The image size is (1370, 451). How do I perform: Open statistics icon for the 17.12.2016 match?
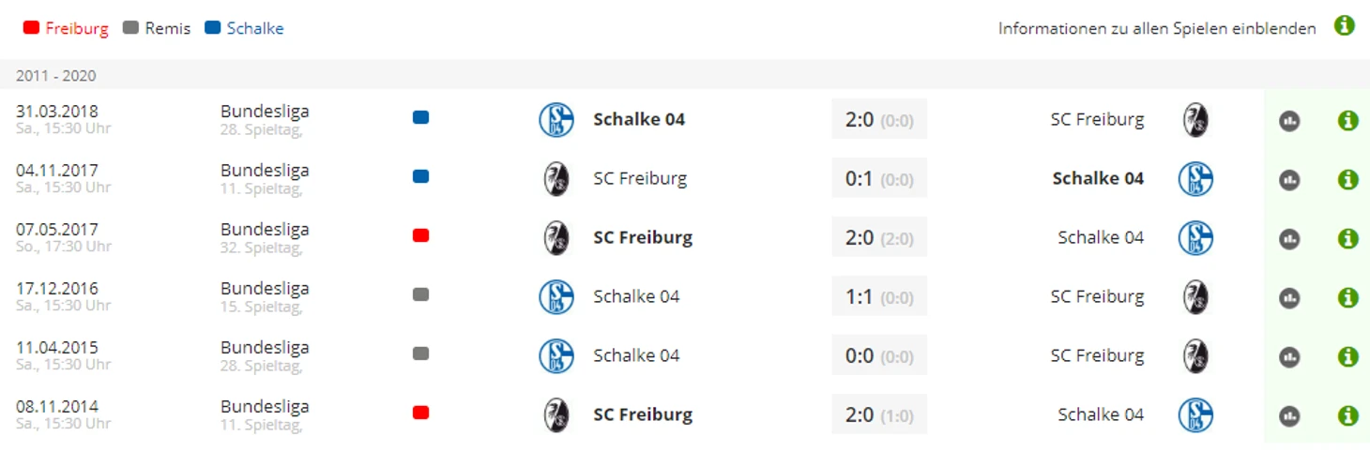(1289, 298)
